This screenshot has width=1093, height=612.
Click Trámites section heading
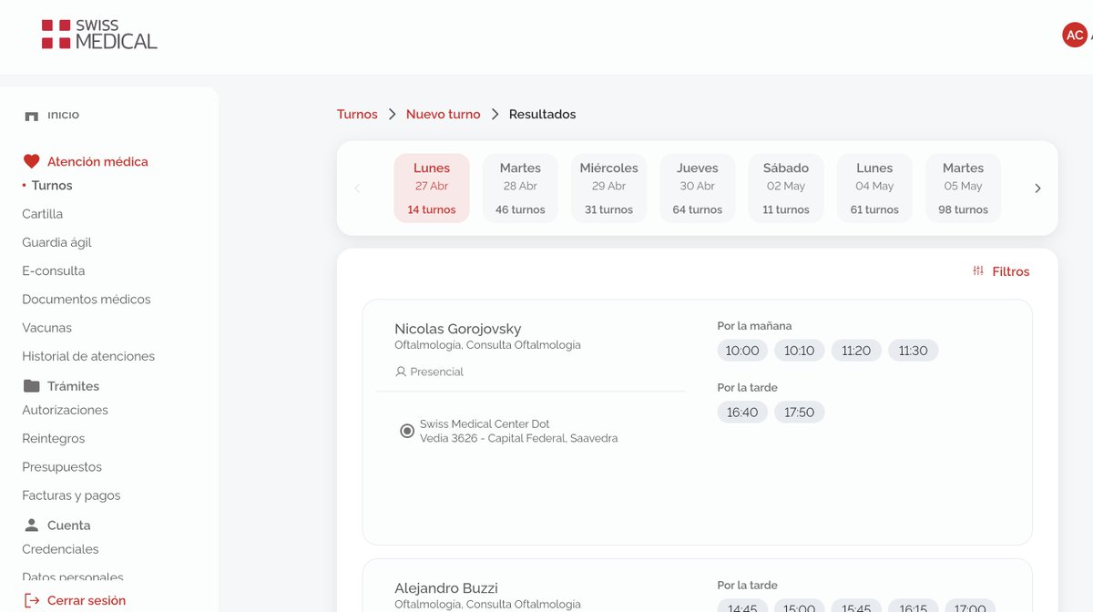[x=73, y=386]
